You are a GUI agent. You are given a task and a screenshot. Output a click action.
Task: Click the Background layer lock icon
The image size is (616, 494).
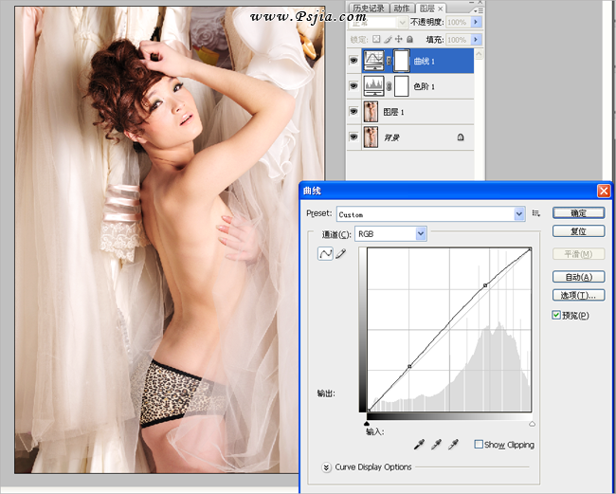461,137
